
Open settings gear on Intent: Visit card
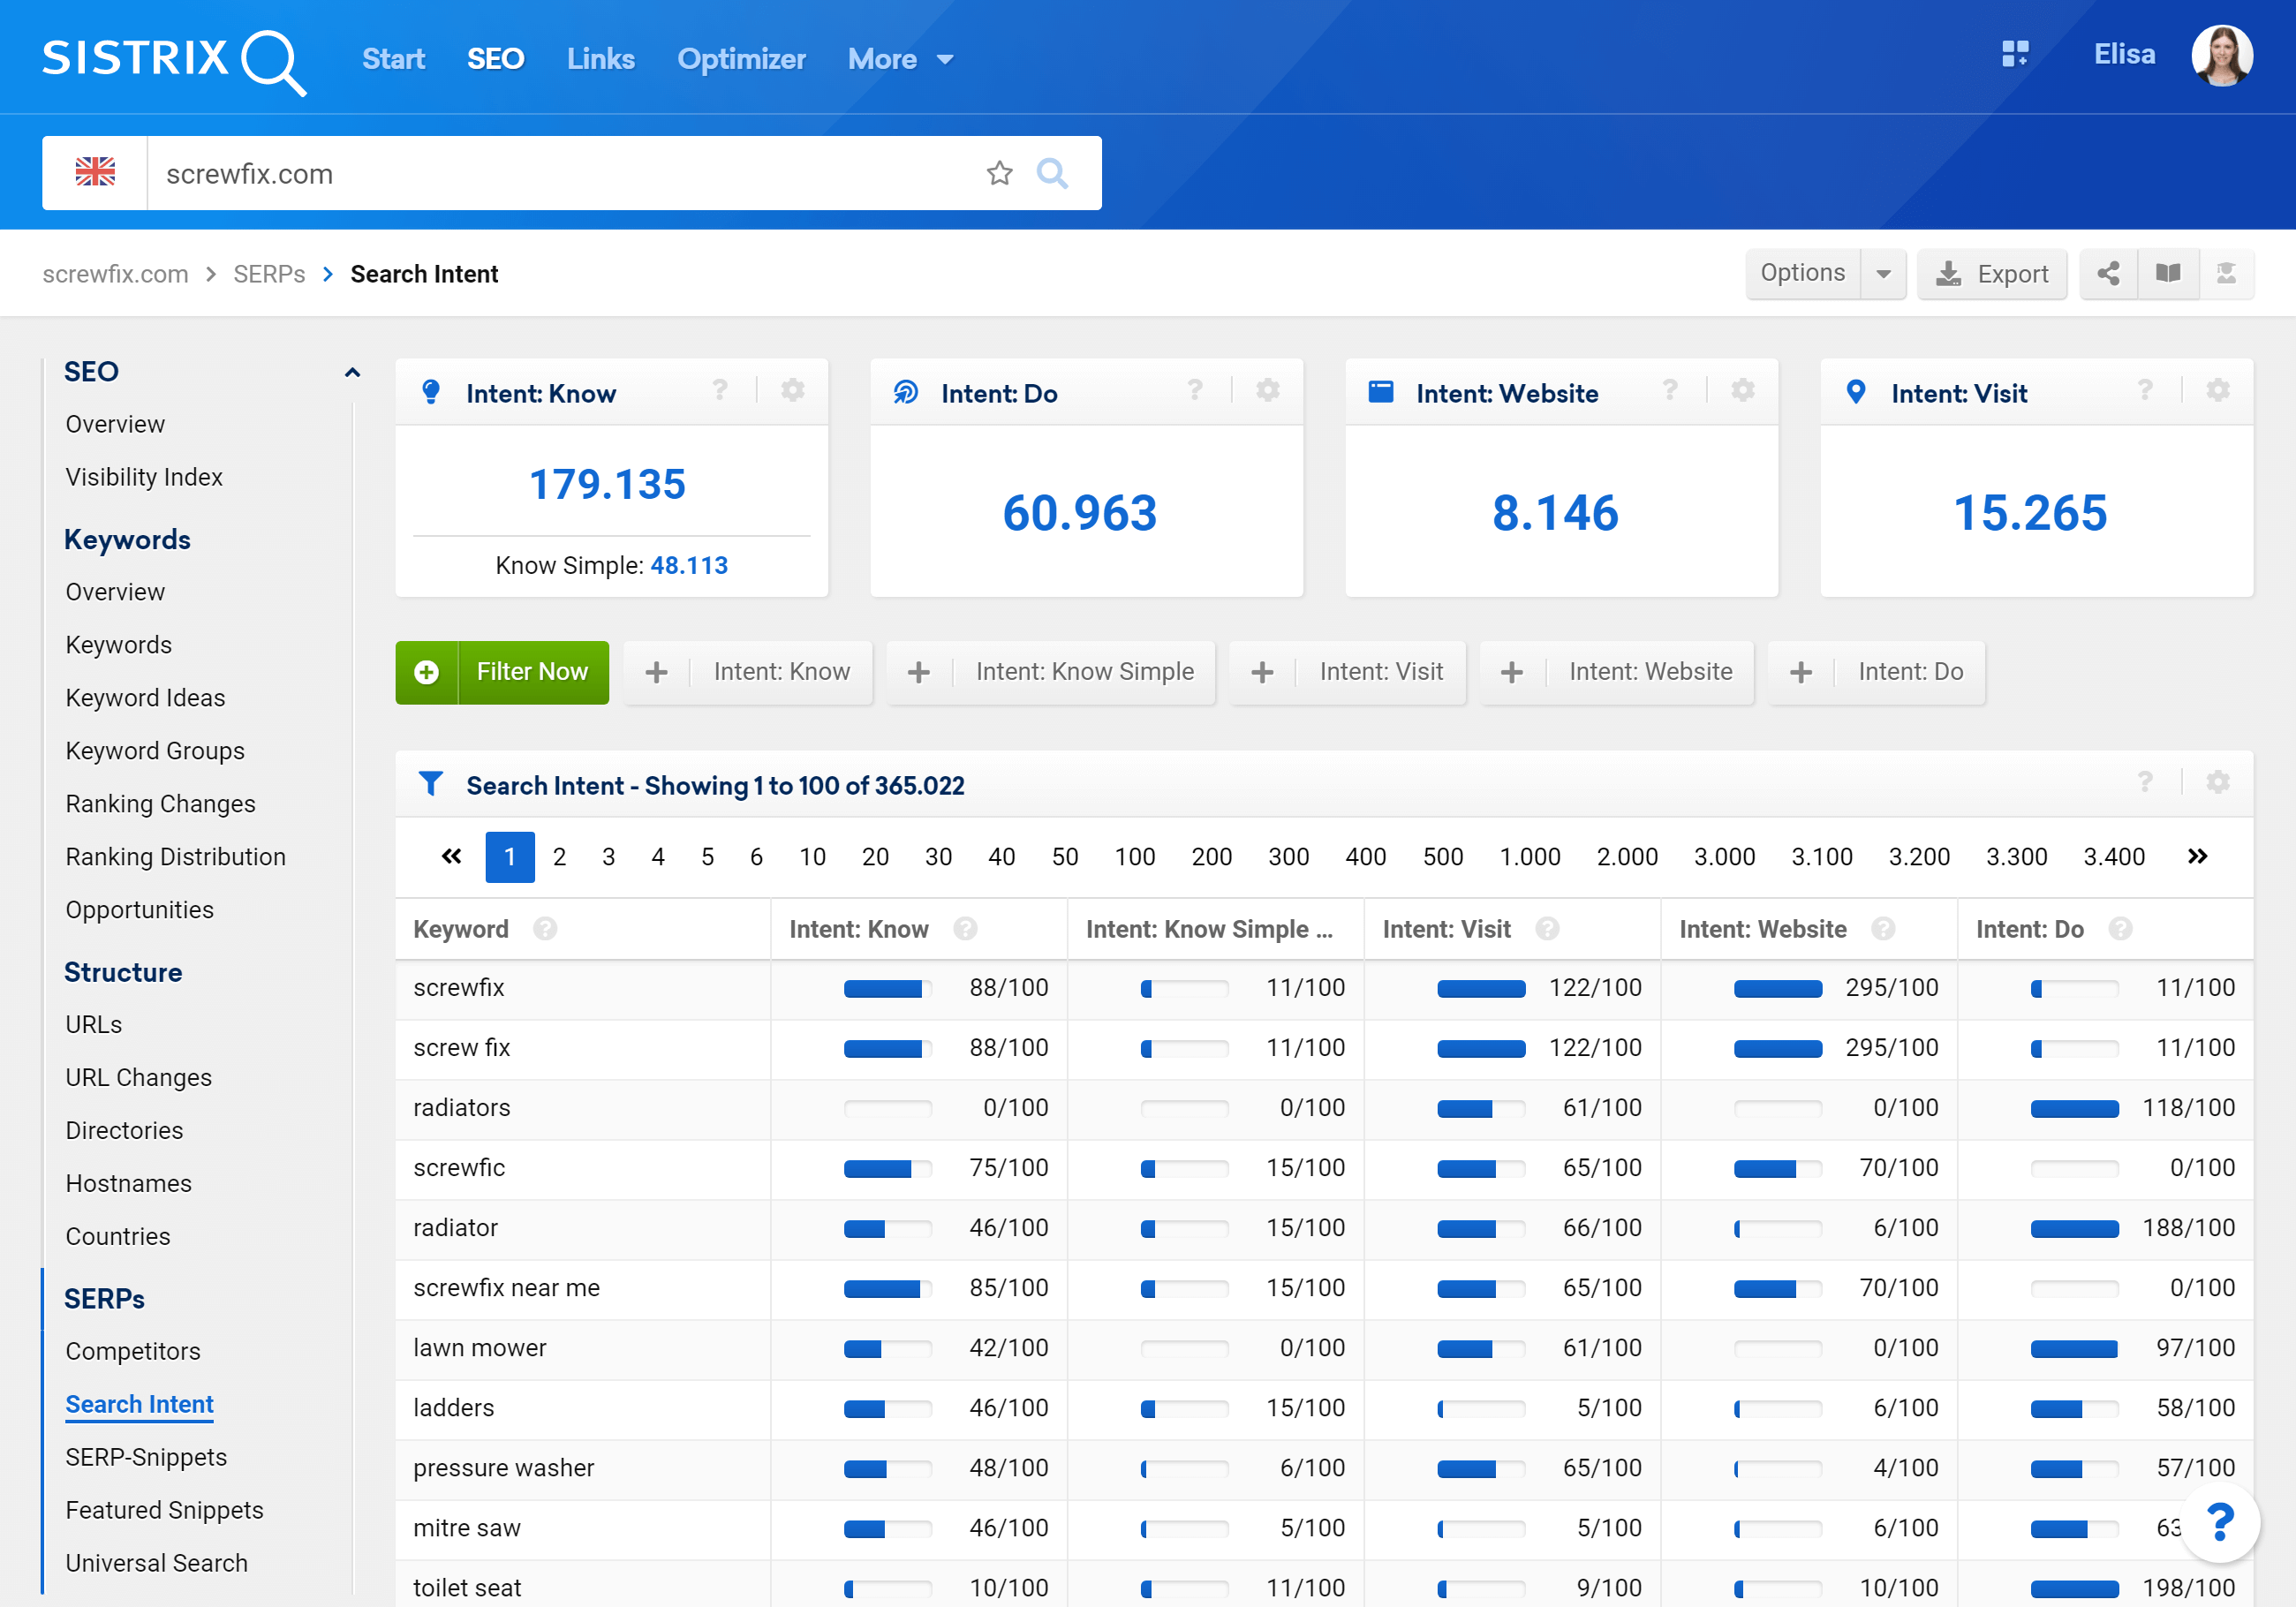point(2218,390)
